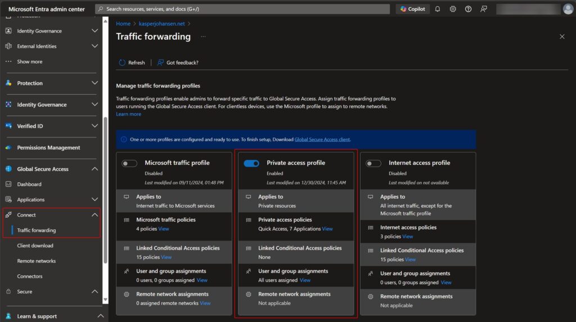
Task: Open kasperjohansen.net breadcrumb link
Action: [161, 24]
